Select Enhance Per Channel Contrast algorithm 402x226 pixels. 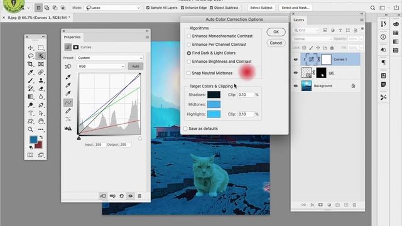click(x=217, y=45)
